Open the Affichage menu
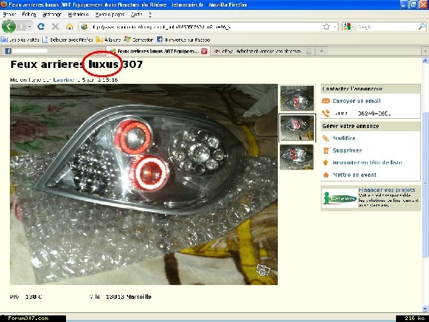The height and width of the screenshot is (322, 429). click(52, 15)
